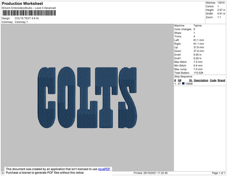The image size is (227, 176).
Task: Click the Stitches count value 13910
Action: 221,3
